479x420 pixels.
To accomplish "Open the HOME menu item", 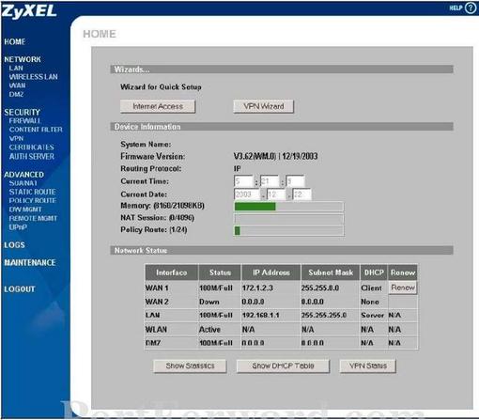I will (x=15, y=41).
